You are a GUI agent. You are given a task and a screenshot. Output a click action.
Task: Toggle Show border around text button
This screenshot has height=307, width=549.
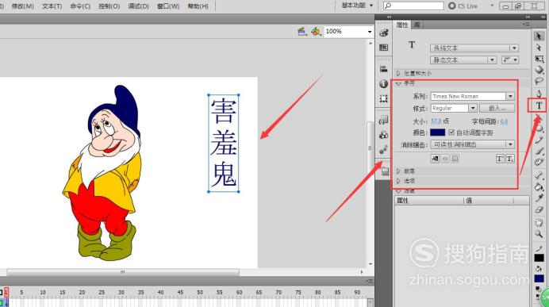(455, 159)
